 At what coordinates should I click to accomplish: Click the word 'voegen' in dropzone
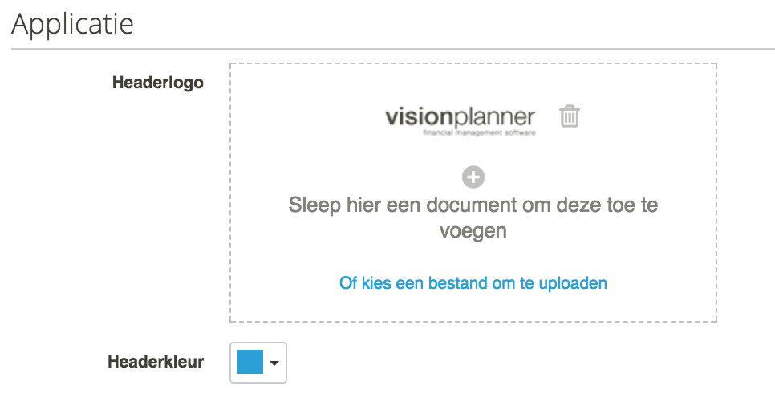473,231
